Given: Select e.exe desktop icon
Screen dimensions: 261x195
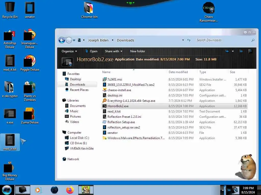Looking at the screenshot, I should coord(10,116).
